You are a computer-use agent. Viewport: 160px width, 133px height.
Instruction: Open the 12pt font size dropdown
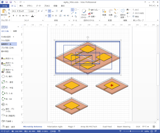click(33, 11)
